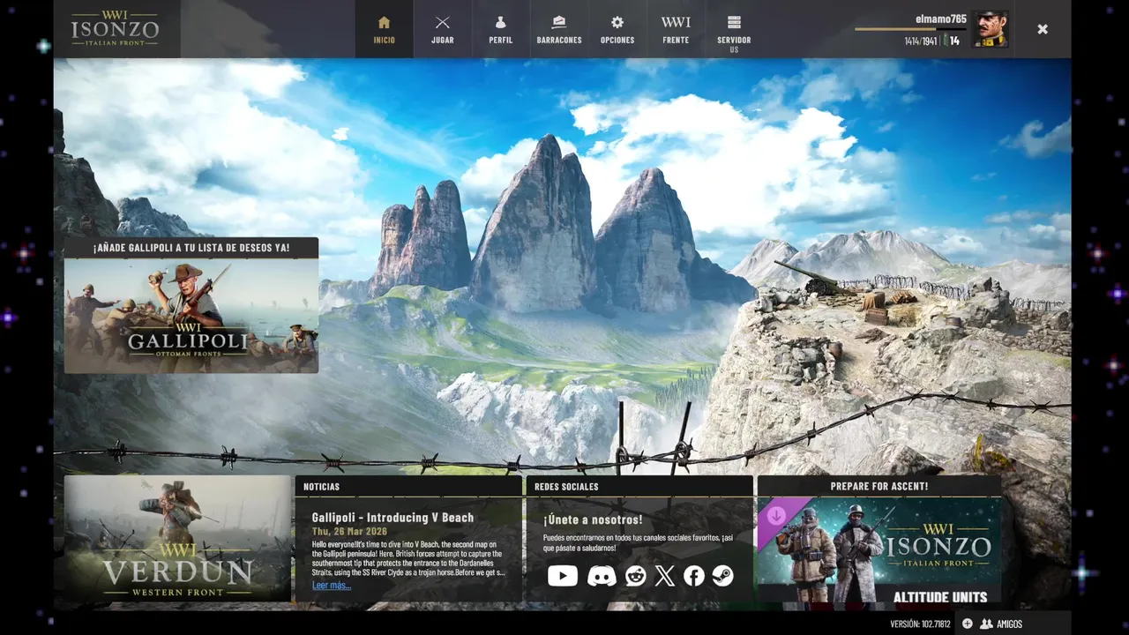Image resolution: width=1129 pixels, height=635 pixels.
Task: Open the WWI Verdun Western Front banner
Action: point(177,538)
